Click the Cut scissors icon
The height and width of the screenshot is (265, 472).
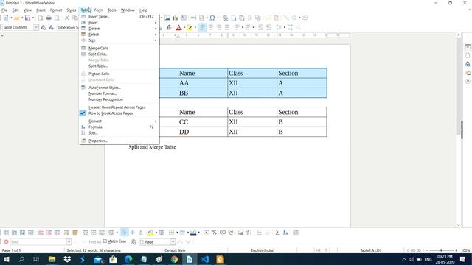(x=67, y=18)
